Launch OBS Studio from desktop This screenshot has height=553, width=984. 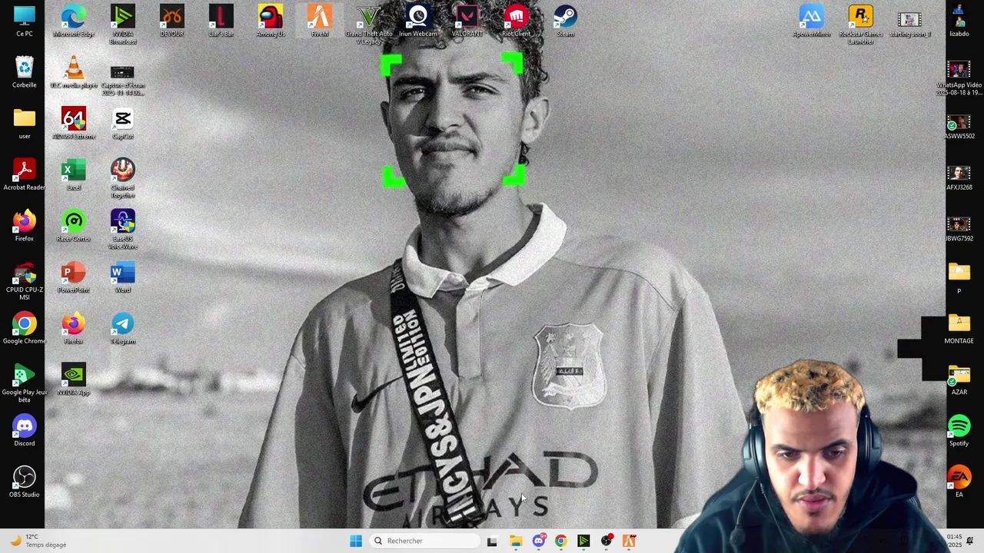[x=24, y=482]
